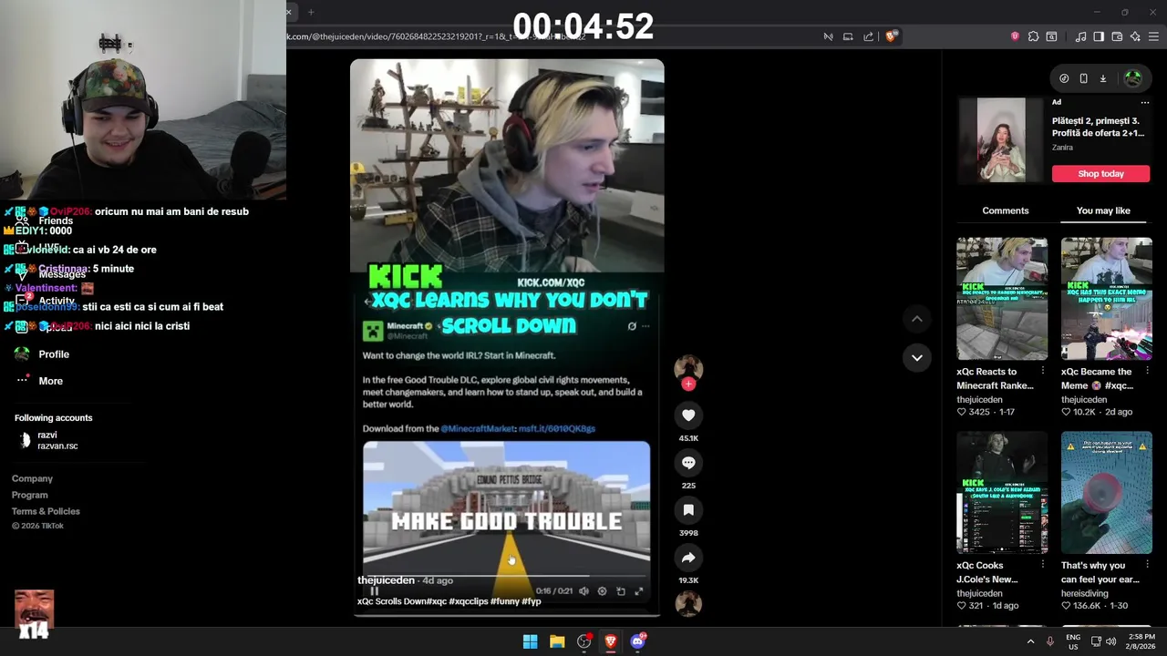Open Discord from the taskbar

[x=637, y=641]
